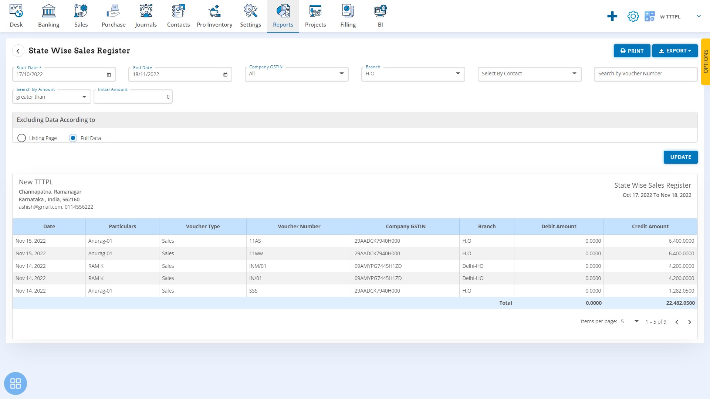
Task: Go to next page of results
Action: pos(689,322)
